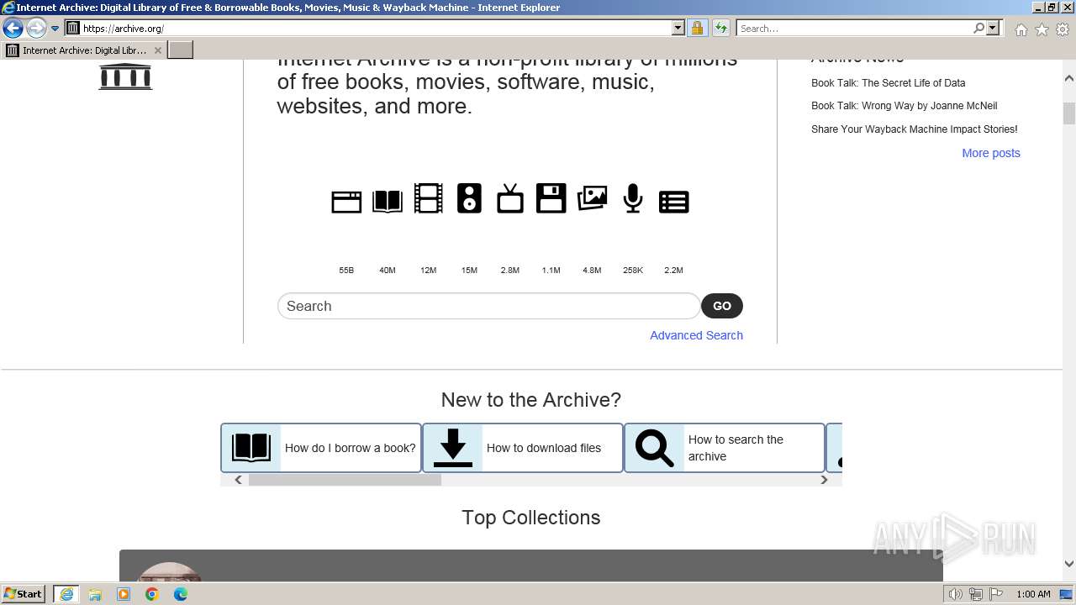
Task: Click the volume speaker tray icon
Action: (955, 594)
